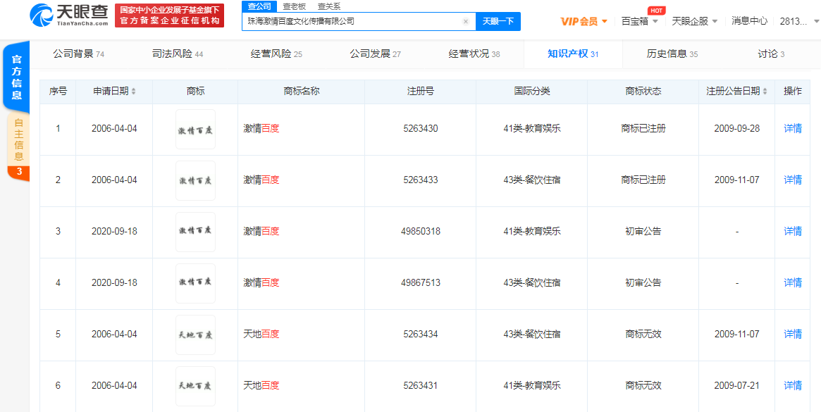Open trademark image thumbnail in row 1
Viewport: 821px width, 412px height.
[x=195, y=129]
